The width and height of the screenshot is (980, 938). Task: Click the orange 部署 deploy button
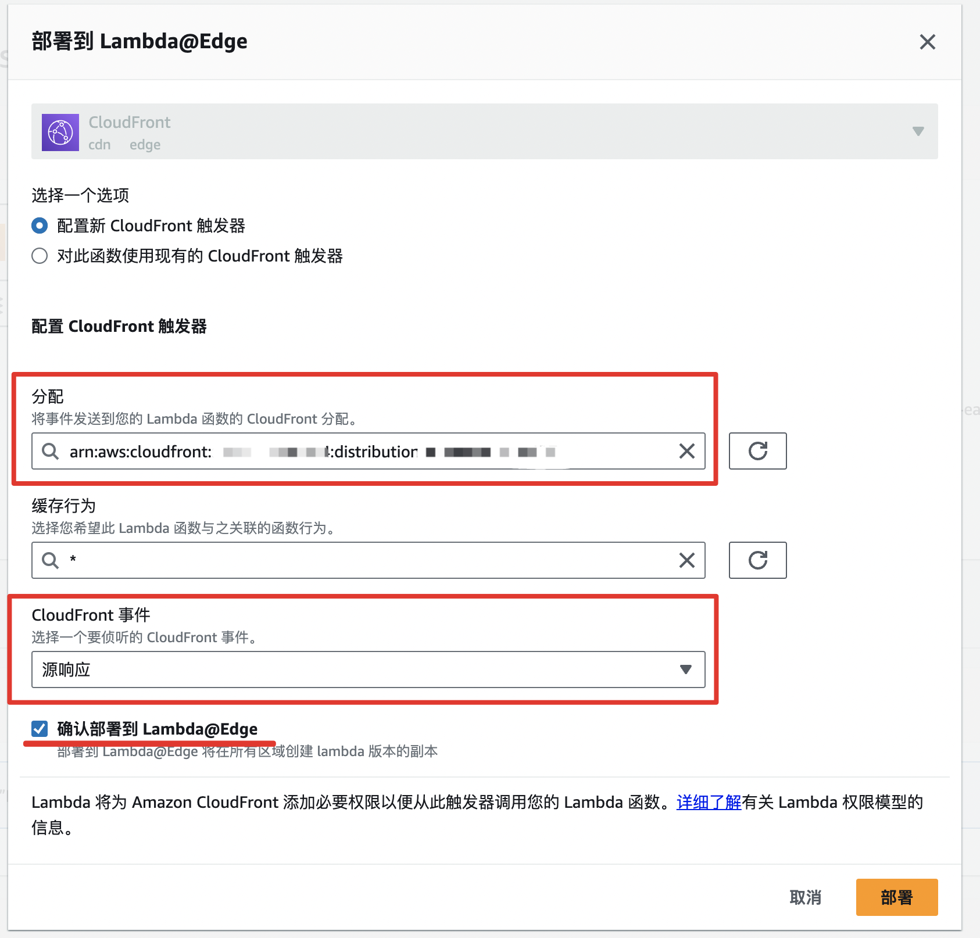pyautogui.click(x=897, y=897)
